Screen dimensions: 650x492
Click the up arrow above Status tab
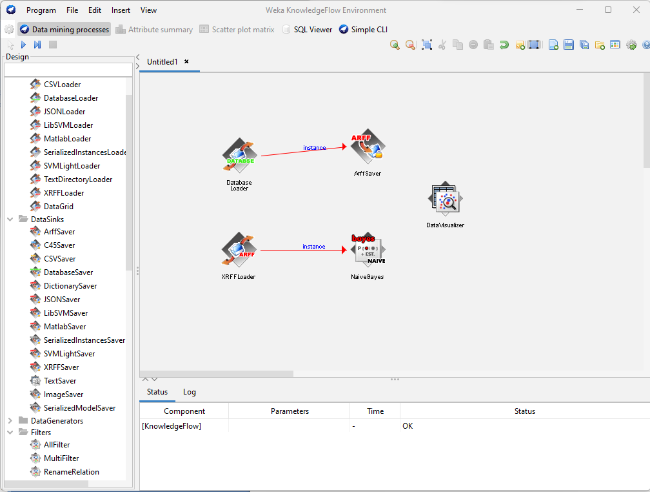click(145, 379)
